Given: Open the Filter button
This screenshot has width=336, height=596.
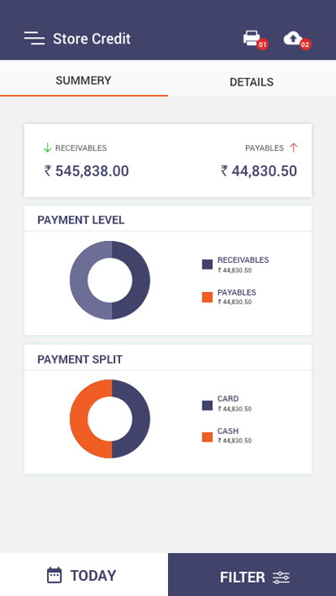Looking at the screenshot, I should tap(252, 575).
